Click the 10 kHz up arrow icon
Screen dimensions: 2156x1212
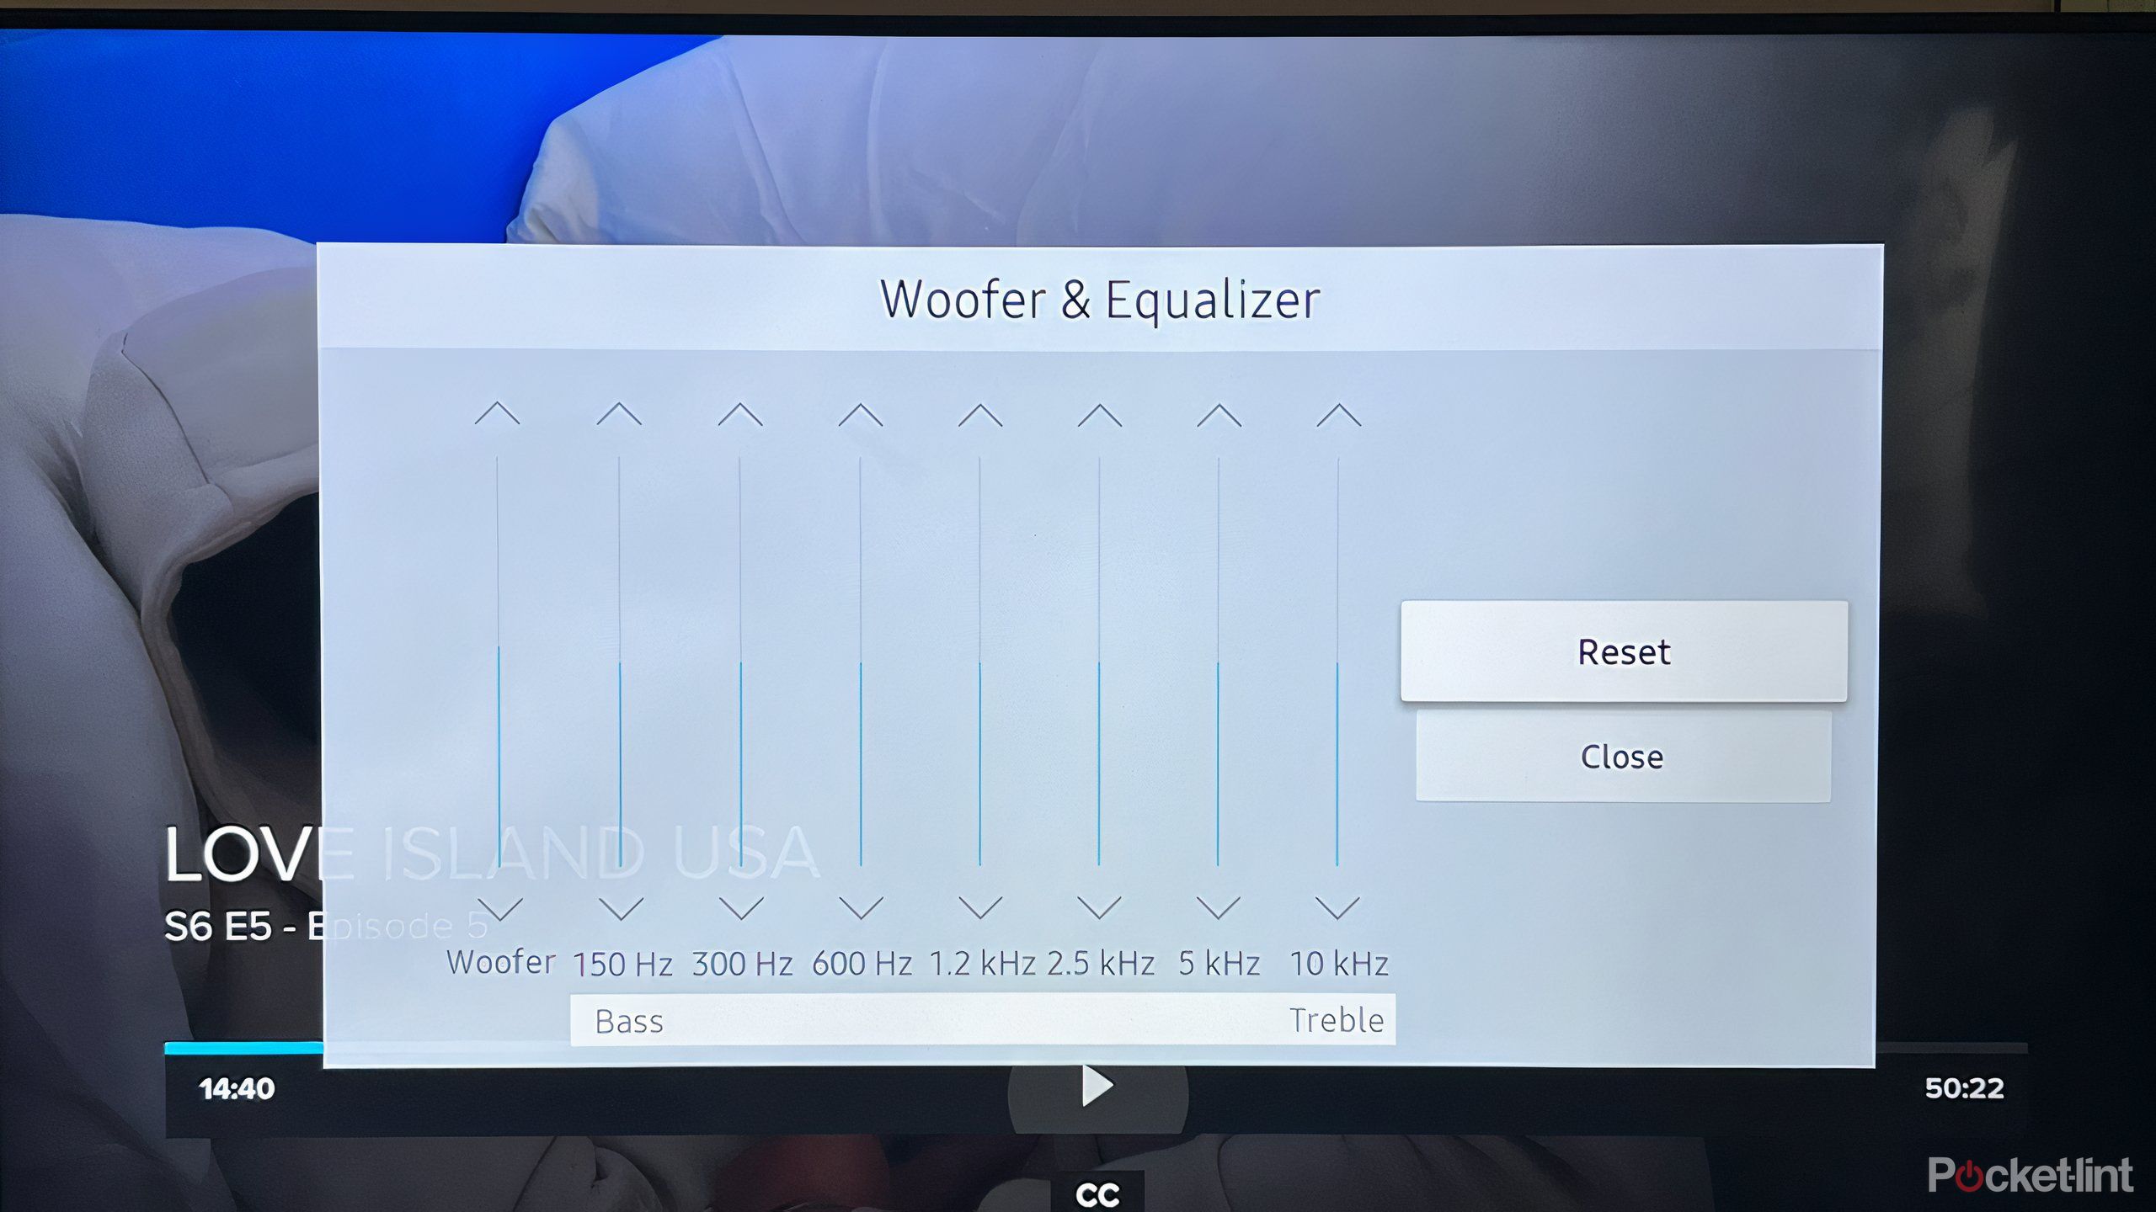tap(1332, 416)
